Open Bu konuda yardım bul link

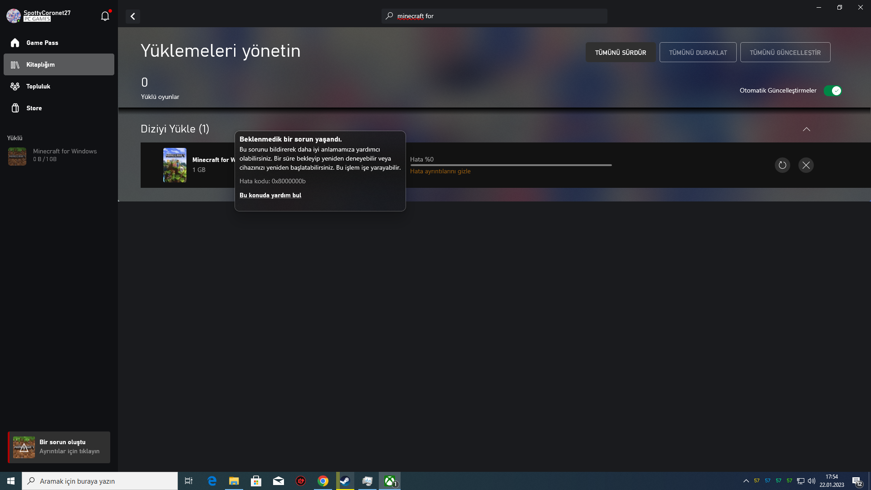[270, 195]
